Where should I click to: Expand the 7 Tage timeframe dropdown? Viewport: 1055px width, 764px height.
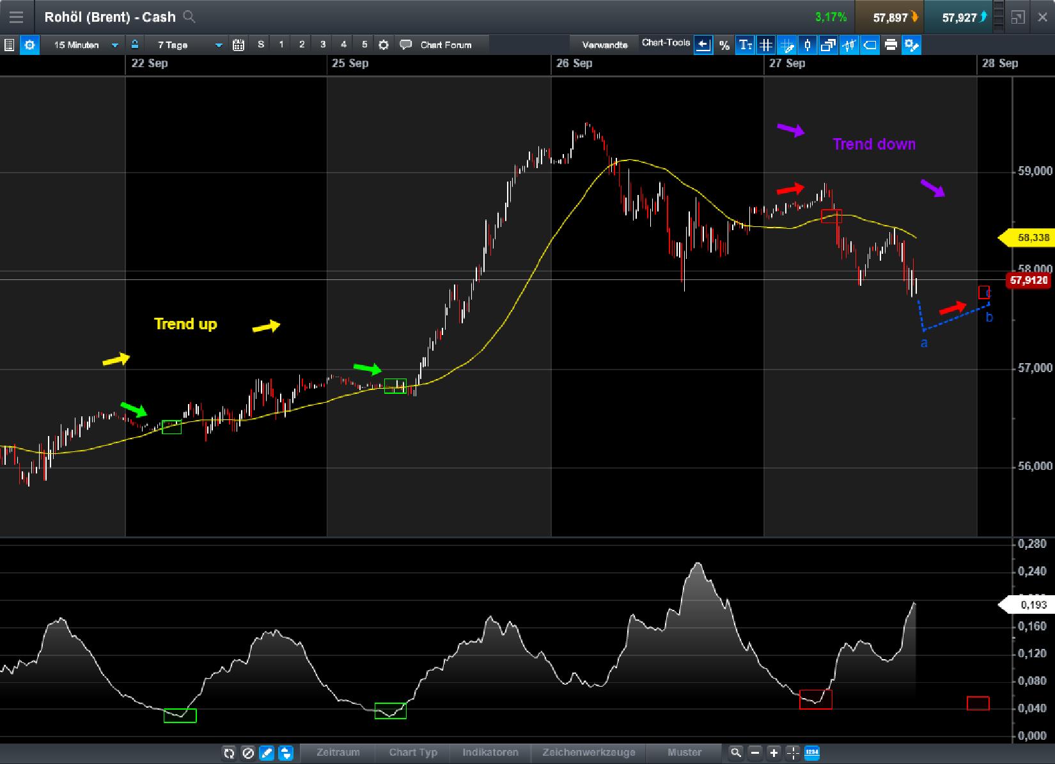186,45
